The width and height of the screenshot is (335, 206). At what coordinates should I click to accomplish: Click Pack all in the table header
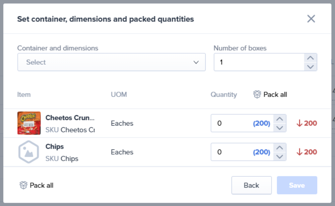[270, 95]
